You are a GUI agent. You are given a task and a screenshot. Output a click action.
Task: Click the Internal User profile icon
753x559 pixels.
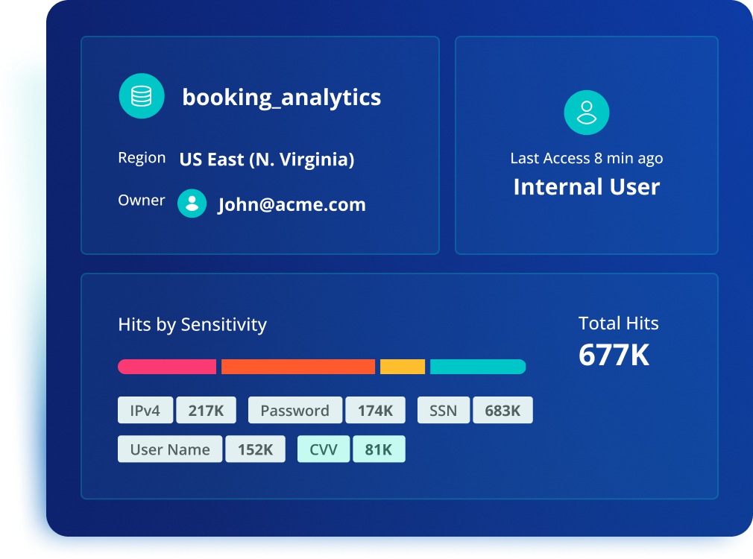[x=586, y=113]
